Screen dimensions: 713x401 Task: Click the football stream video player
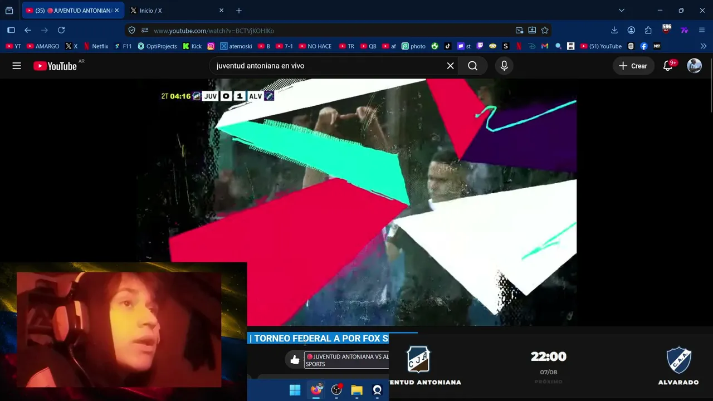coord(357,202)
